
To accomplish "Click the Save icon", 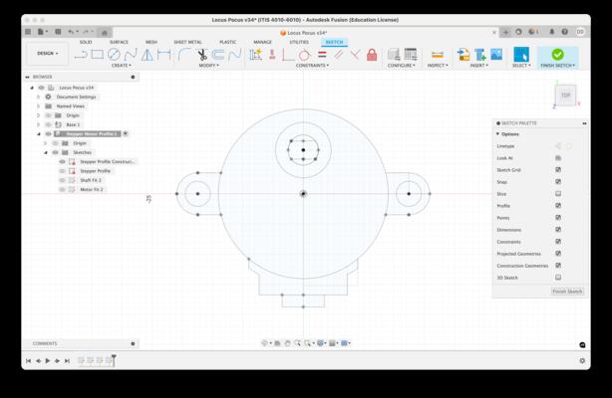I will [58, 32].
